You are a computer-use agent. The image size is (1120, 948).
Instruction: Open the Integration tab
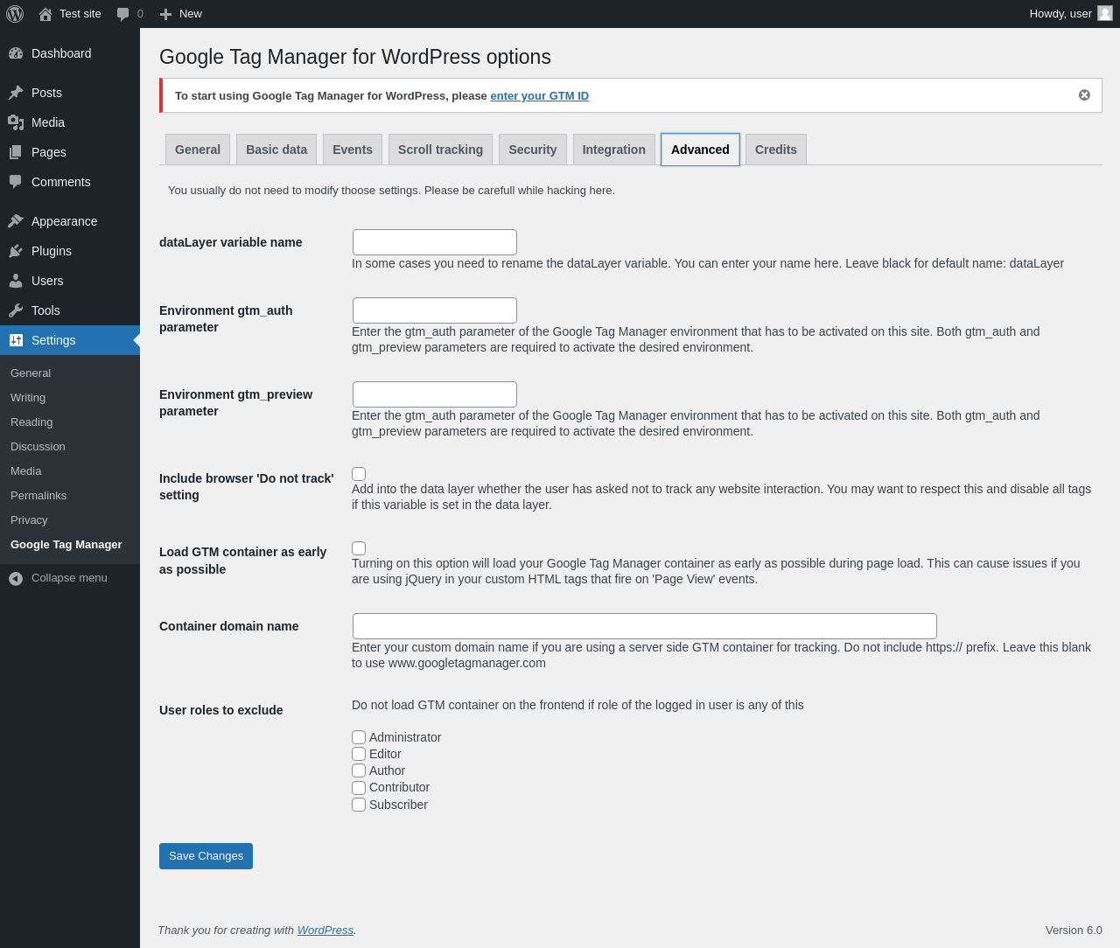(613, 150)
